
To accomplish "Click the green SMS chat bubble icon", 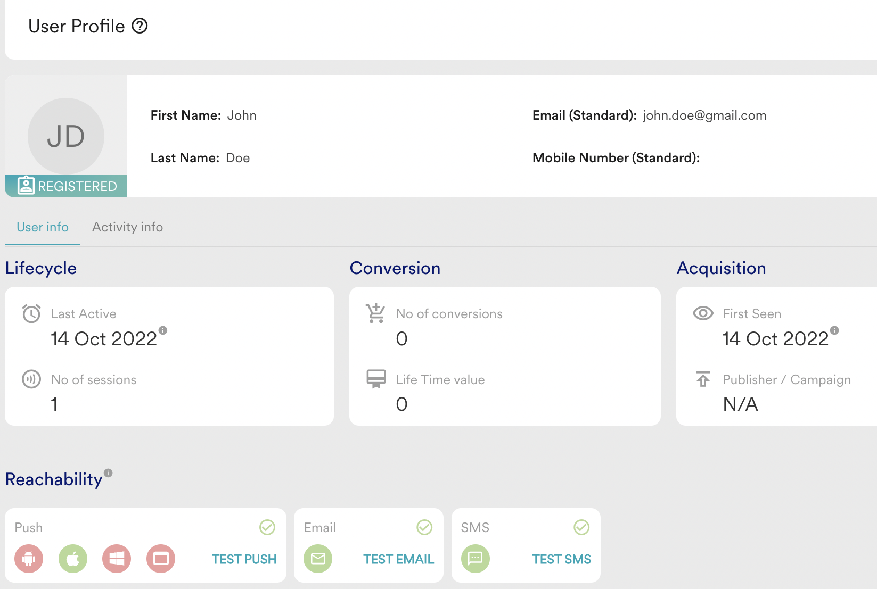I will coord(475,559).
